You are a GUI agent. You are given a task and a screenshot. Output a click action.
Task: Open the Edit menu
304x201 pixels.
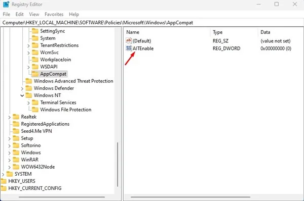(x=19, y=14)
